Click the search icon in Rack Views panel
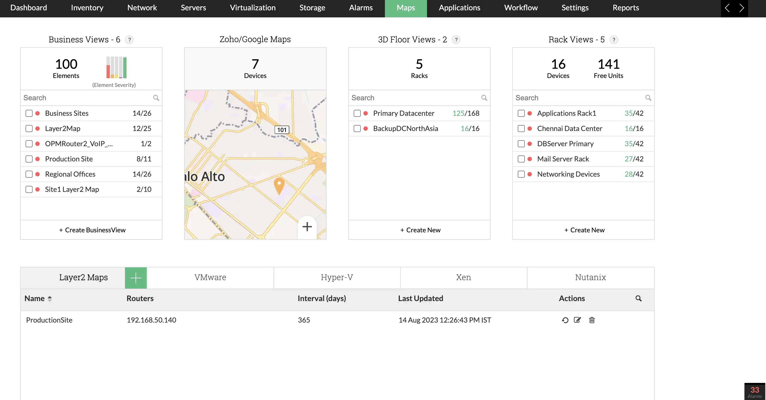The height and width of the screenshot is (400, 766). coord(649,98)
